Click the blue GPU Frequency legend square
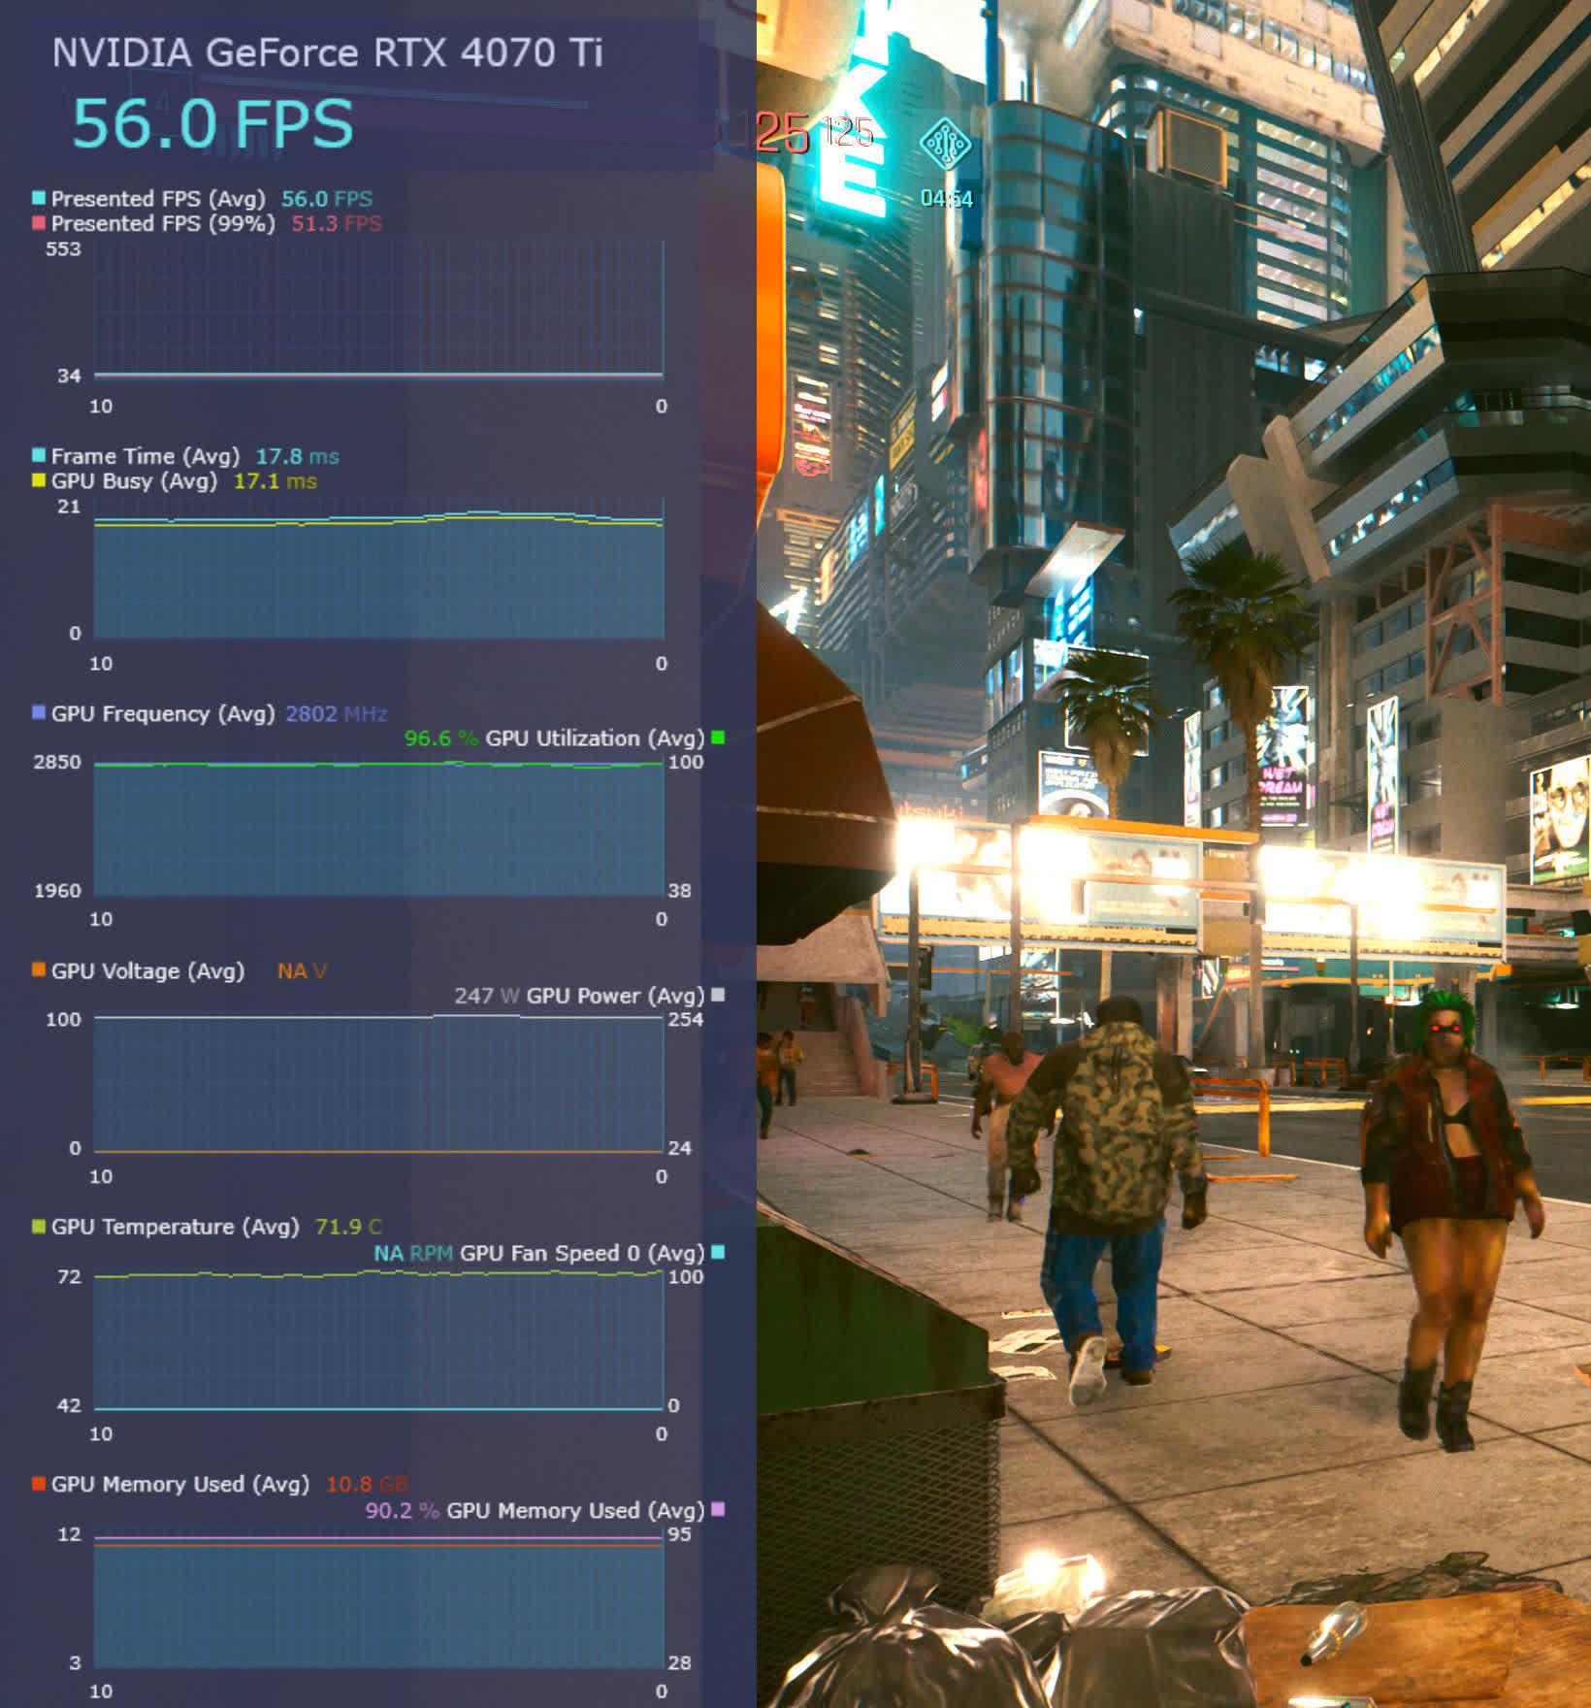 pyautogui.click(x=39, y=712)
